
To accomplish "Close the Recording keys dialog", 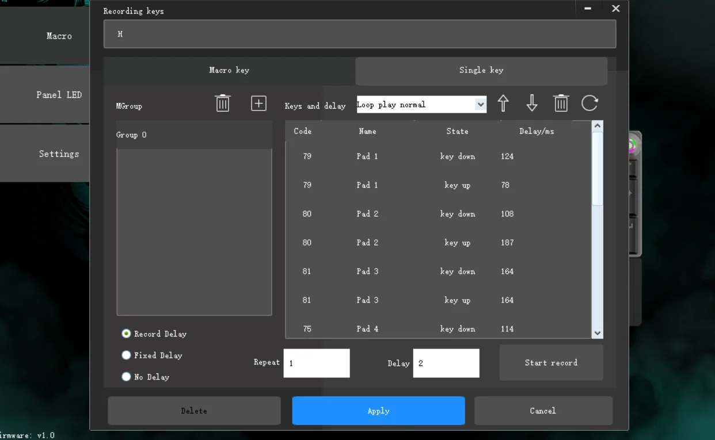I will point(615,9).
